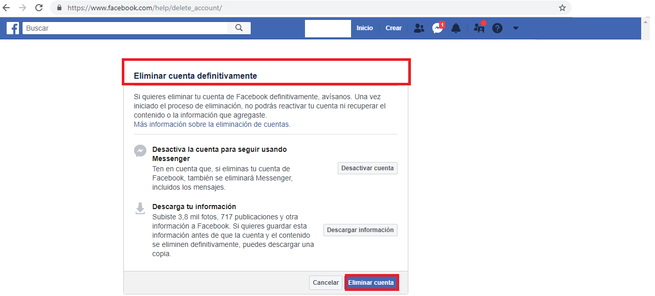Click the Messenger icon beside the Desactiva section
This screenshot has width=655, height=296.
[140, 151]
